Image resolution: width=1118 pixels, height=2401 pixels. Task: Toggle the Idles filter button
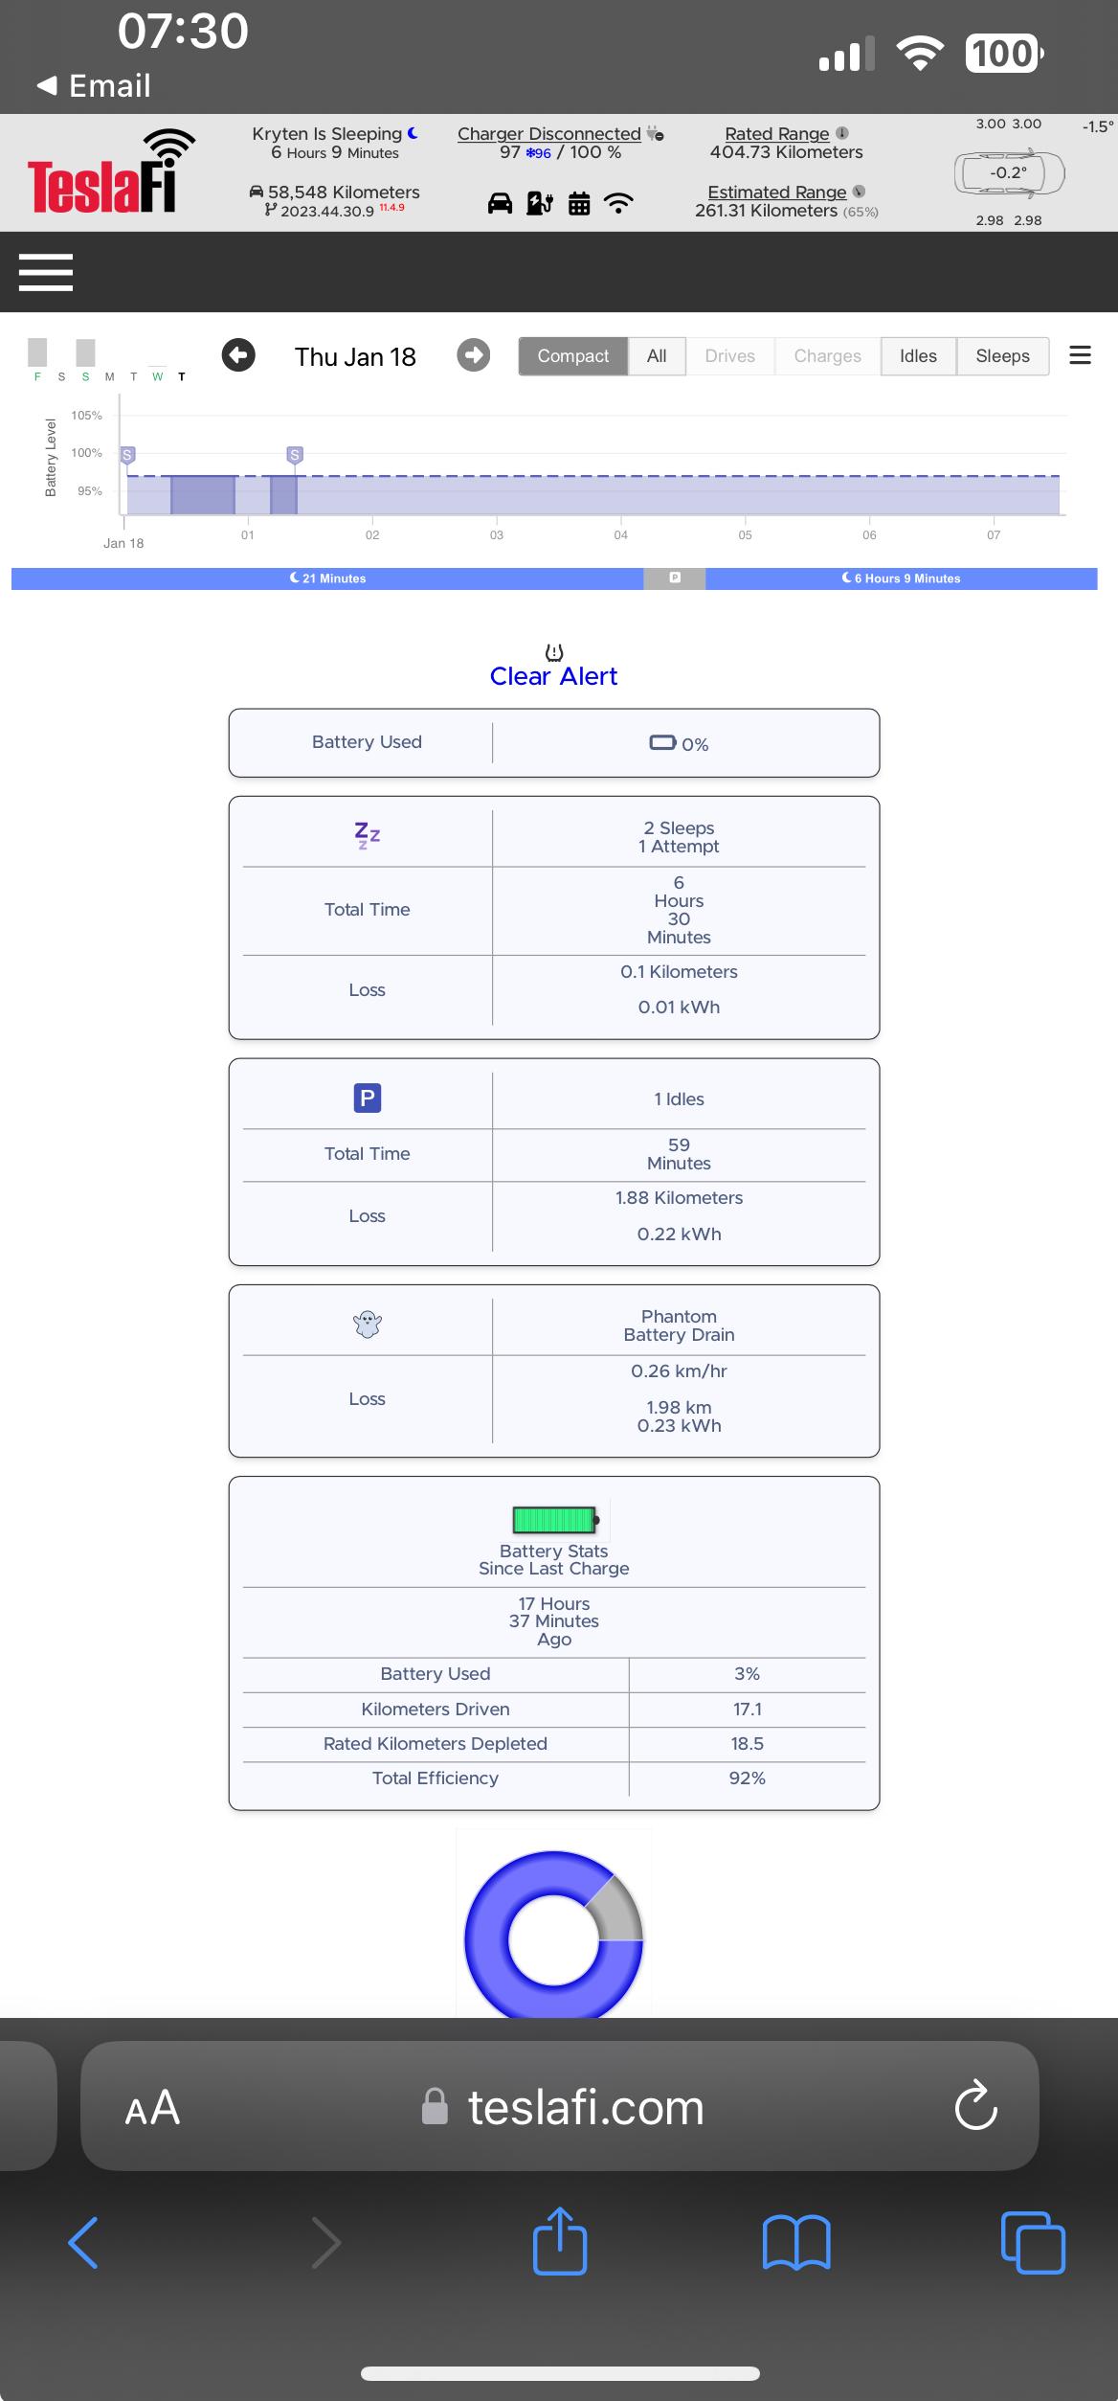point(918,356)
